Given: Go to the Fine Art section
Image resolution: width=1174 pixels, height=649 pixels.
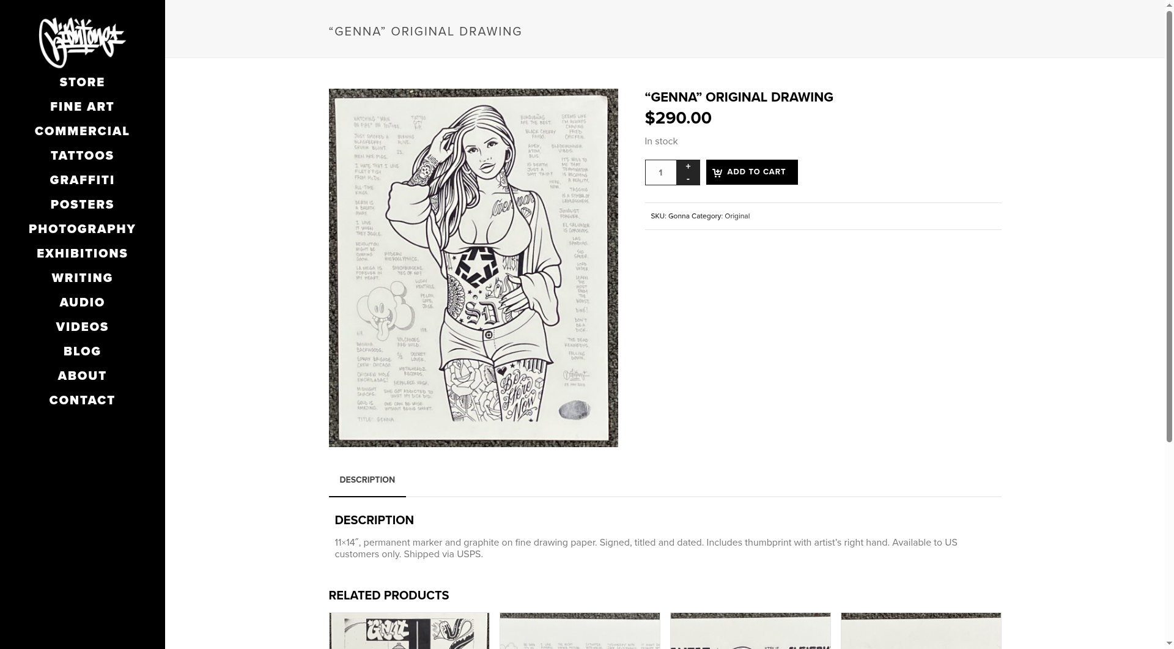Looking at the screenshot, I should pos(82,106).
